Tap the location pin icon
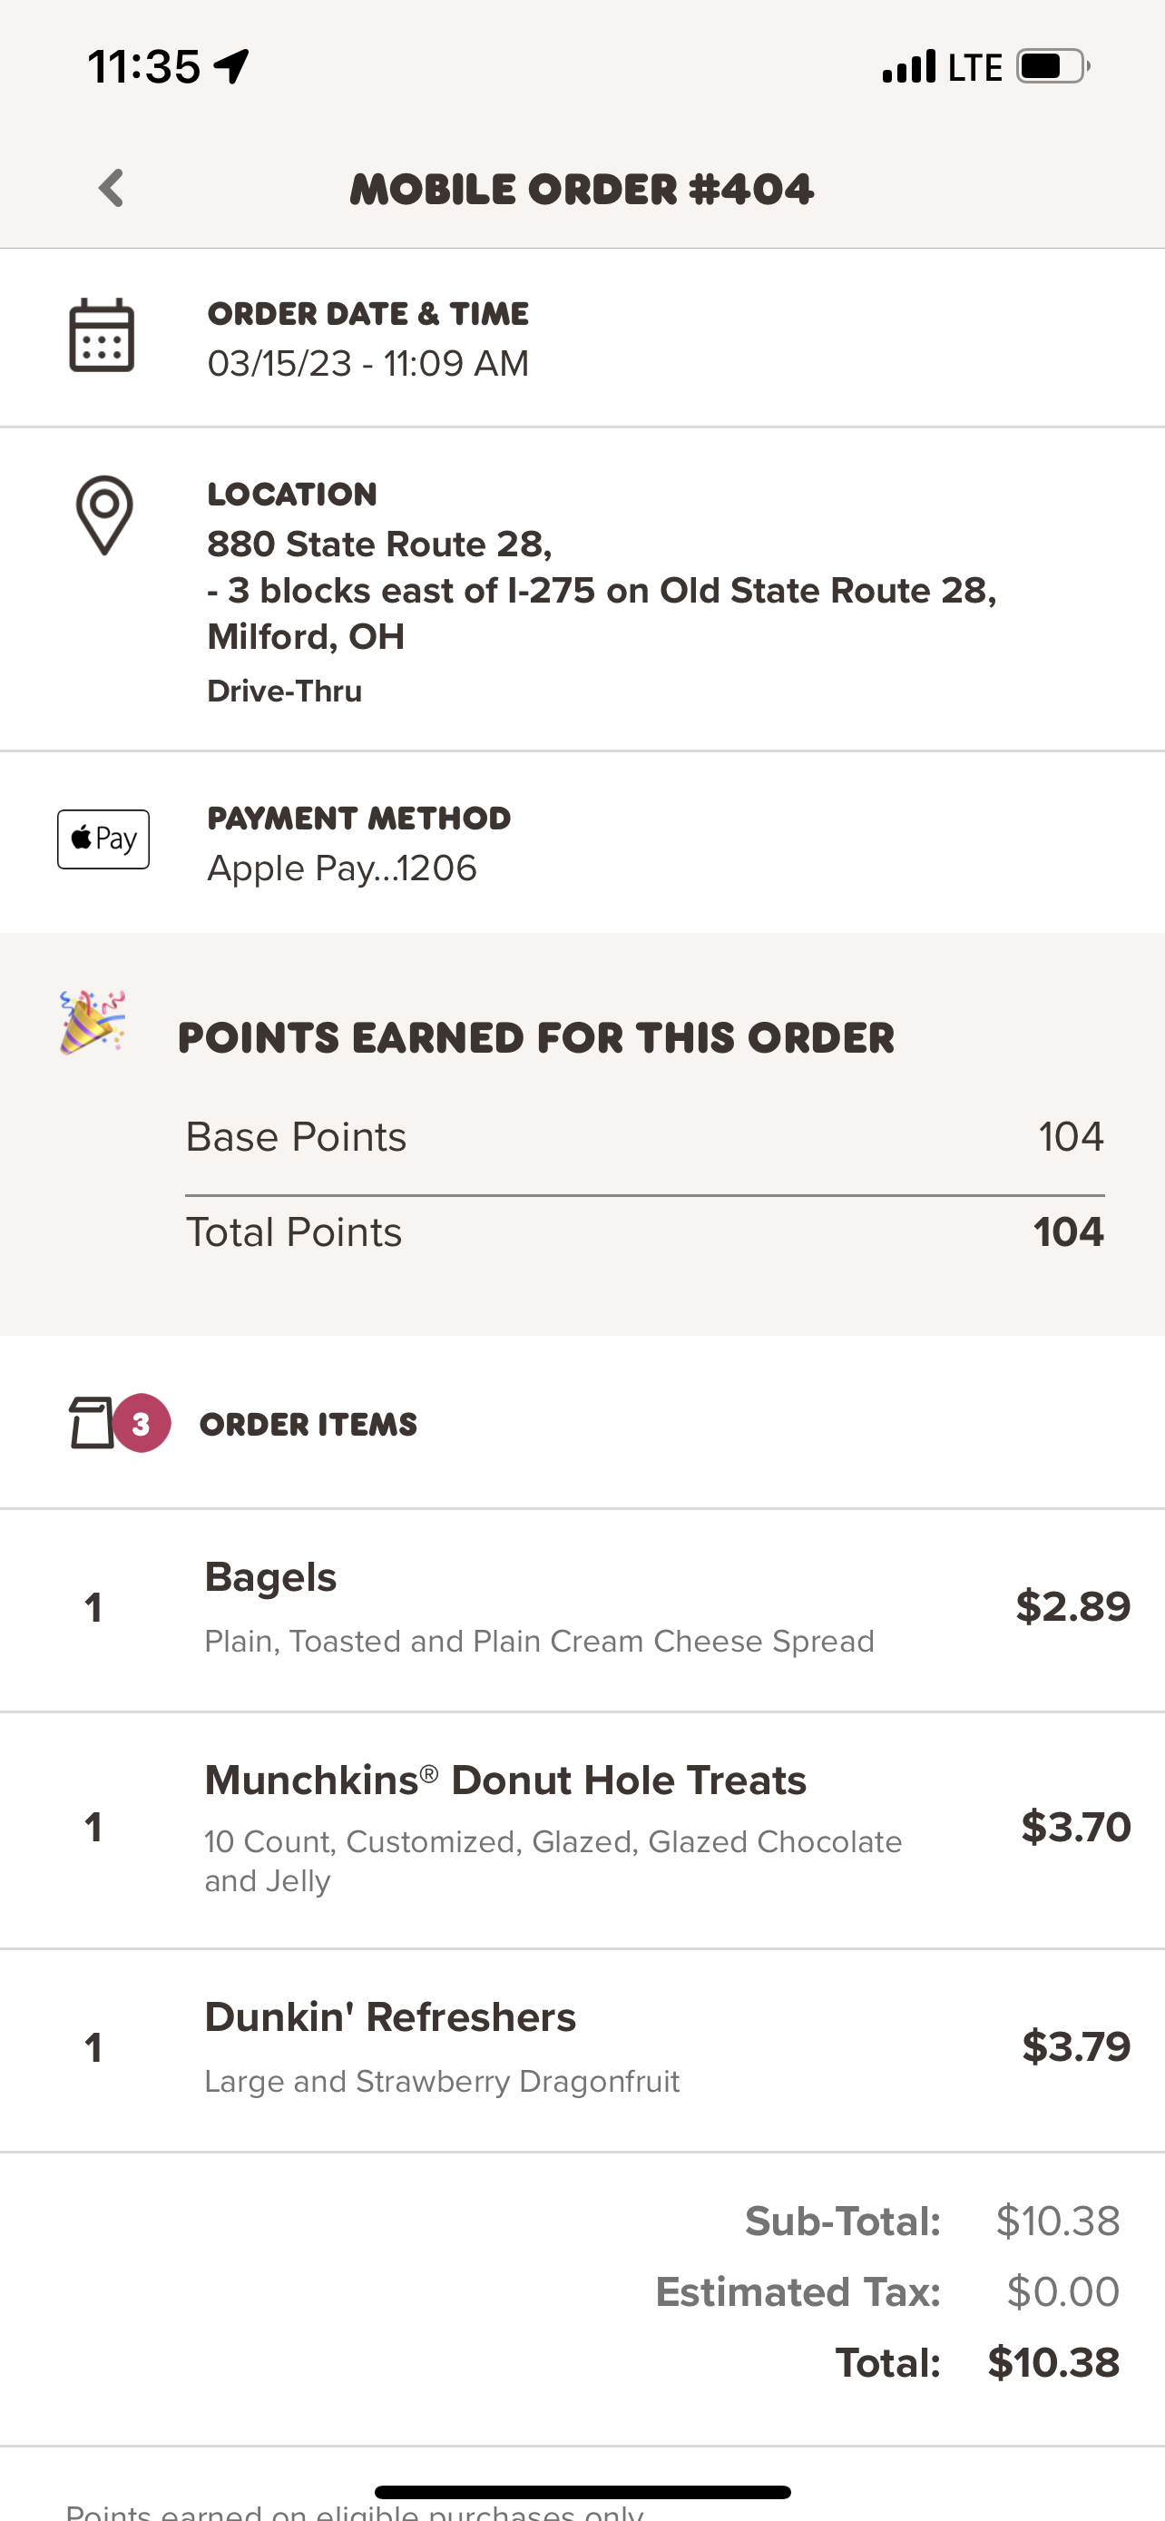The width and height of the screenshot is (1165, 2521). click(104, 515)
